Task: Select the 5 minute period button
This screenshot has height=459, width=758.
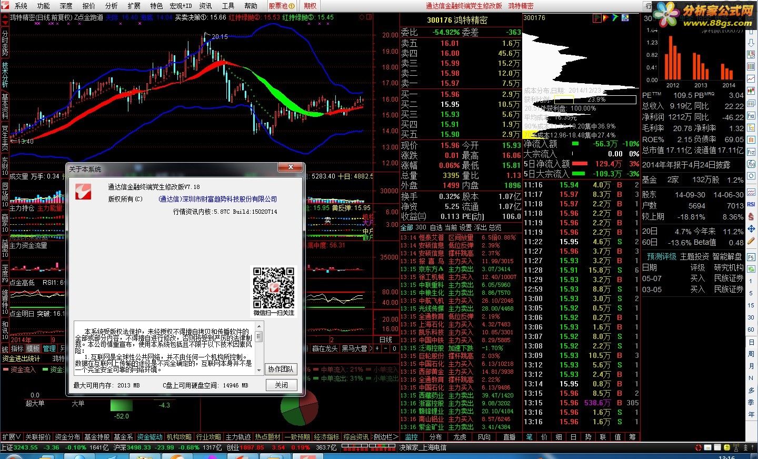Action: tap(751, 293)
